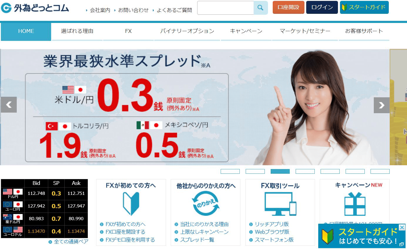Open the バイナリーオプション tab
The height and width of the screenshot is (249, 407).
(187, 31)
